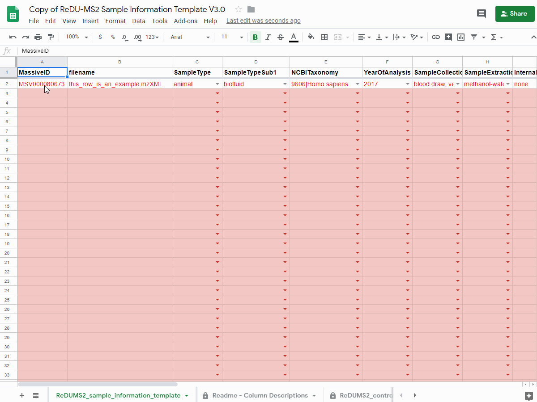Format as percent with % icon
The width and height of the screenshot is (537, 402).
(113, 37)
